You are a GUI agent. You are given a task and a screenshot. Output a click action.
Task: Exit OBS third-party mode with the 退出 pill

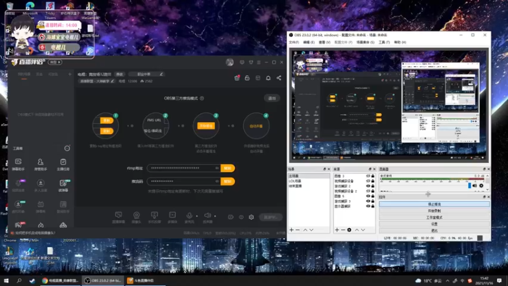[x=272, y=99]
